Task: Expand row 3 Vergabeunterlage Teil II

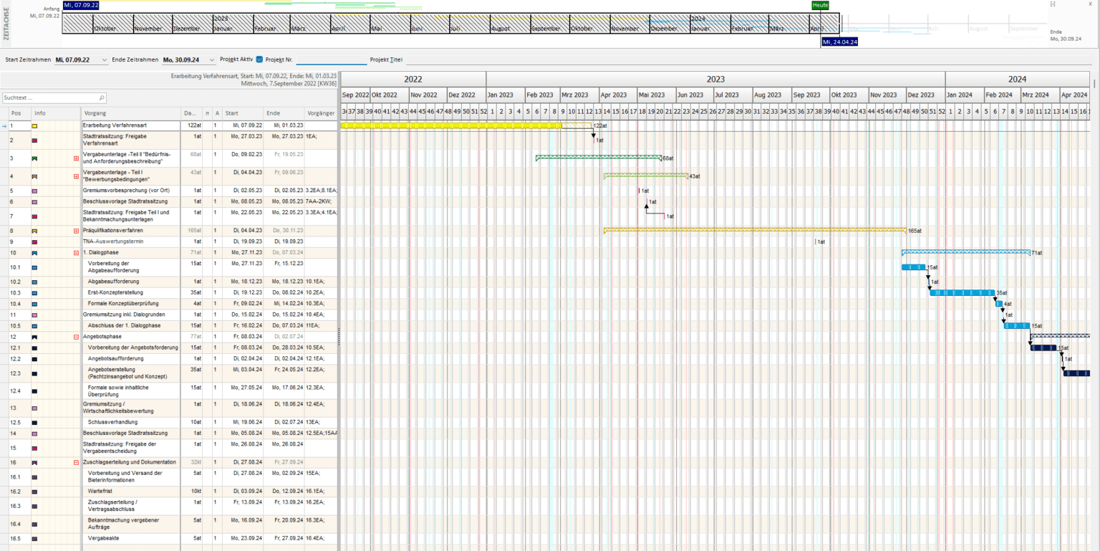Action: pos(76,158)
